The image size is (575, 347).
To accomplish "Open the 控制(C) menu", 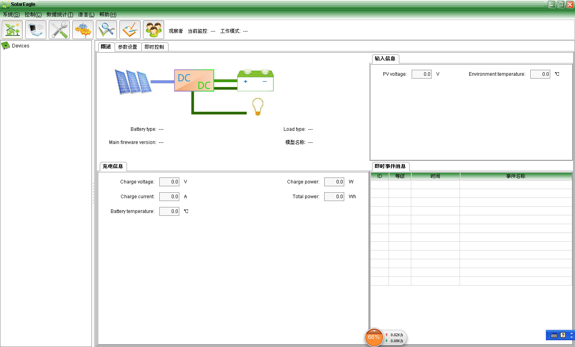I will [33, 15].
